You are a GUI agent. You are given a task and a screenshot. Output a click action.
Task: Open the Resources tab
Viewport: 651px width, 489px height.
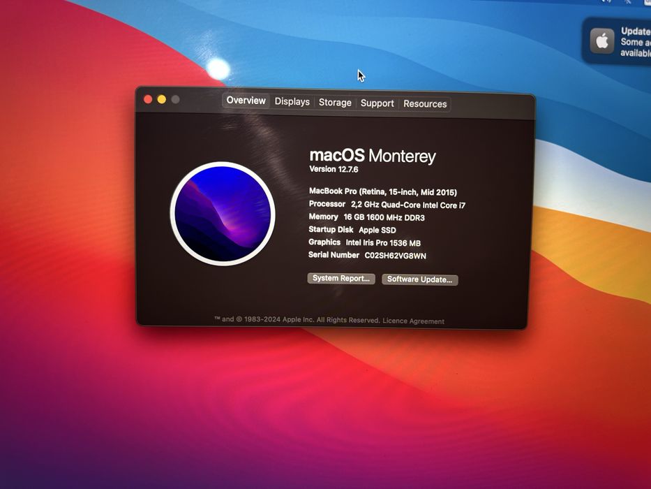point(425,104)
